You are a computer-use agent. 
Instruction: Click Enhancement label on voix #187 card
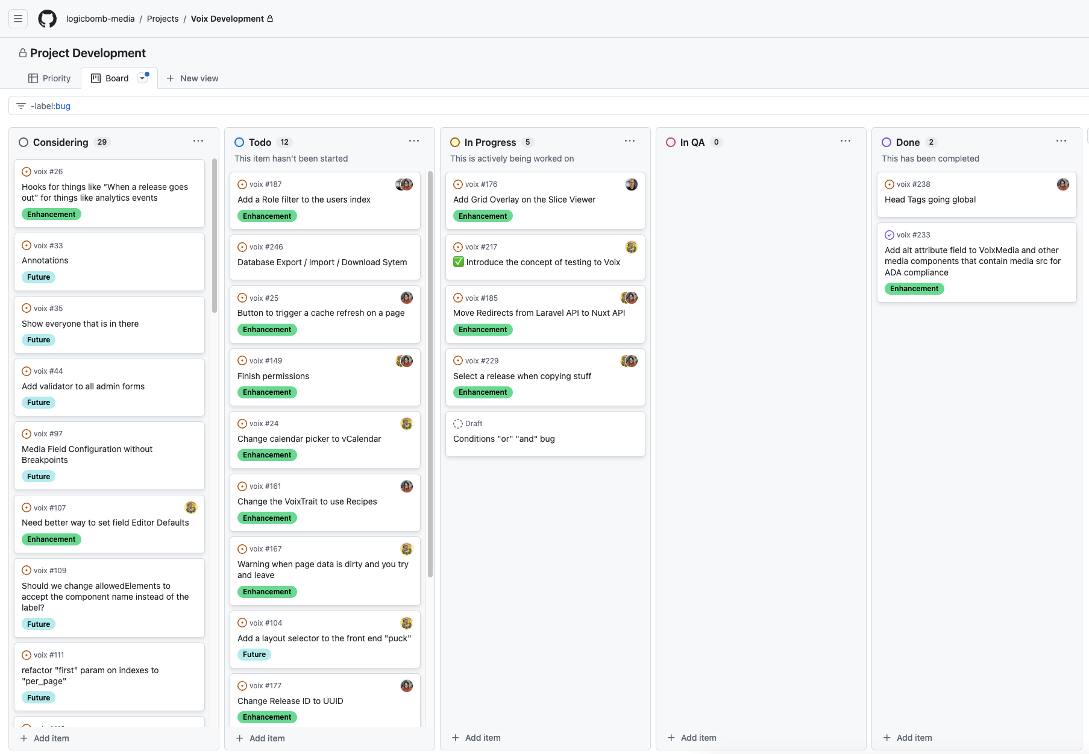point(267,216)
